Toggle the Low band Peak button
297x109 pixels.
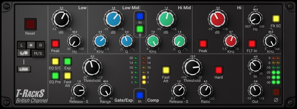click(x=55, y=43)
